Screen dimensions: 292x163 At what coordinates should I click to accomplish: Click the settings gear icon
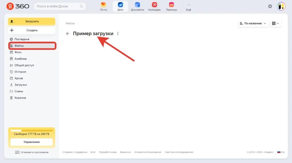[270, 6]
